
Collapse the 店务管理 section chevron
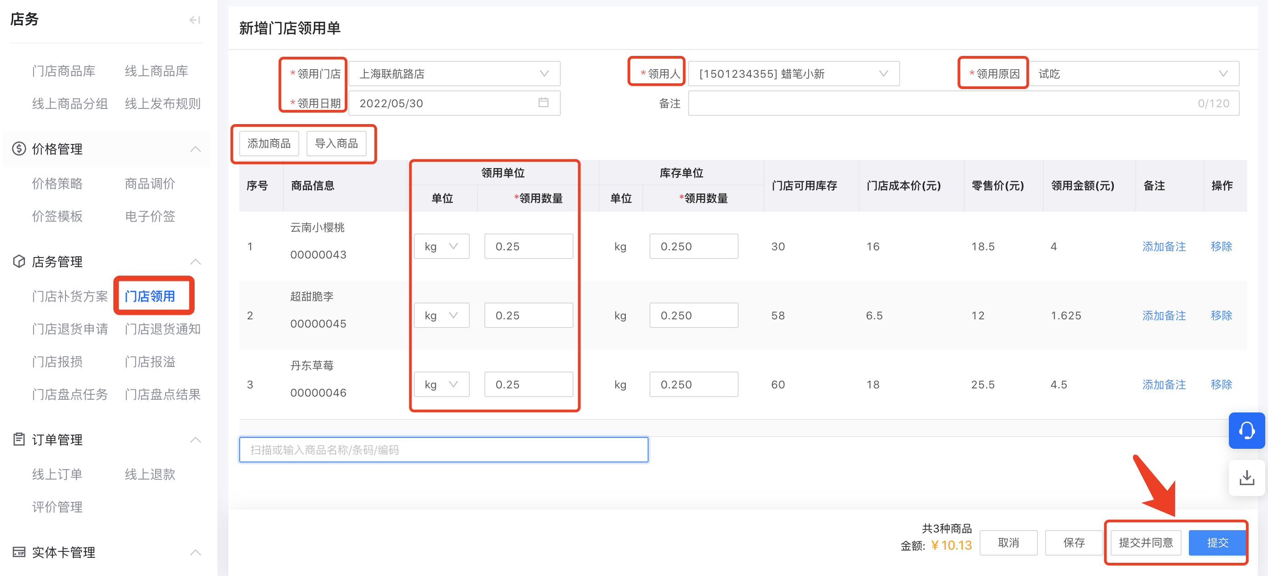pyautogui.click(x=196, y=262)
